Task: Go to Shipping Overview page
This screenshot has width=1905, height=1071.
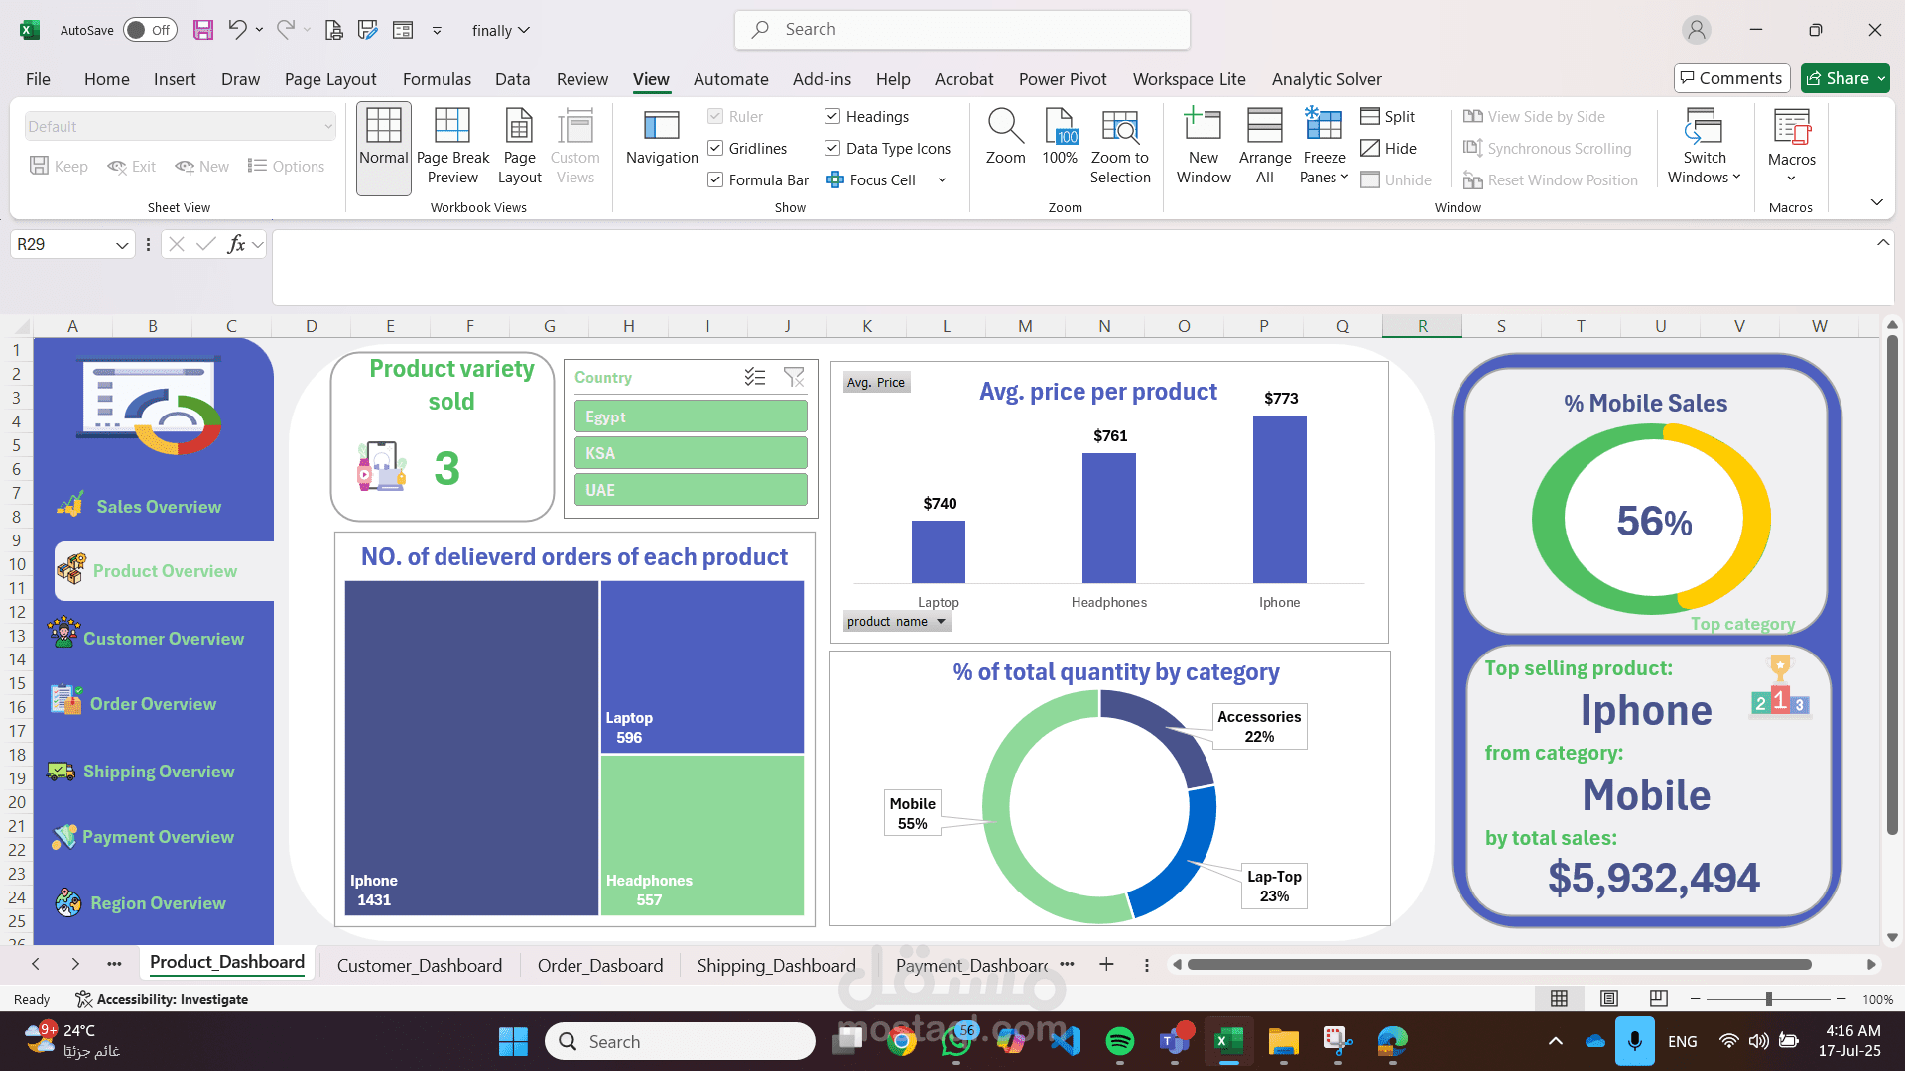Action: coord(159,772)
